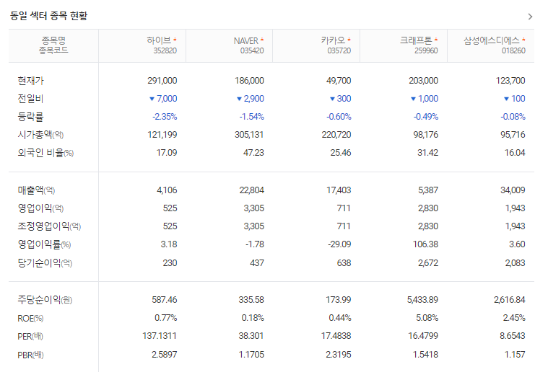Click the red asterisk next to 크래프톤
535x372 pixels.
tap(436, 40)
